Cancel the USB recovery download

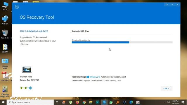click(167, 88)
